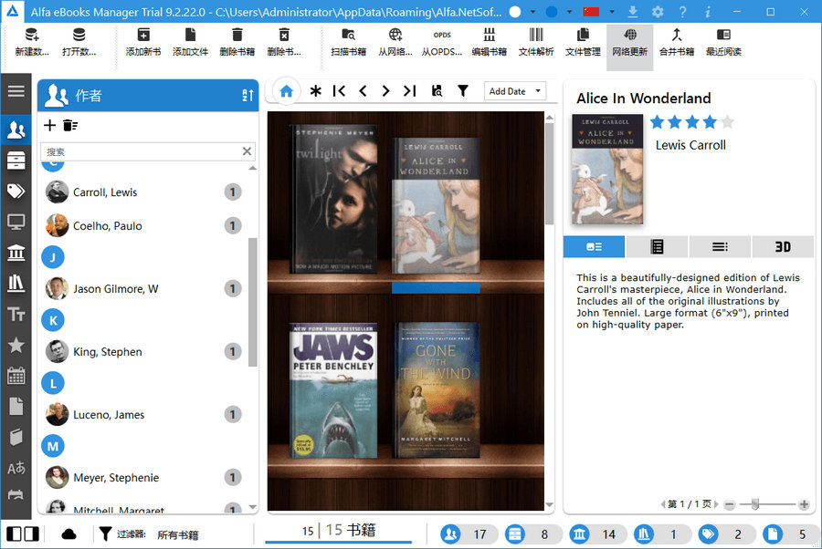Image resolution: width=822 pixels, height=549 pixels.
Task: Toggle the cloud sync icon in status bar
Action: (x=68, y=533)
